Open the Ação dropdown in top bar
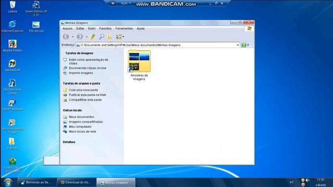The width and height of the screenshot is (333, 187). [x=125, y=3]
